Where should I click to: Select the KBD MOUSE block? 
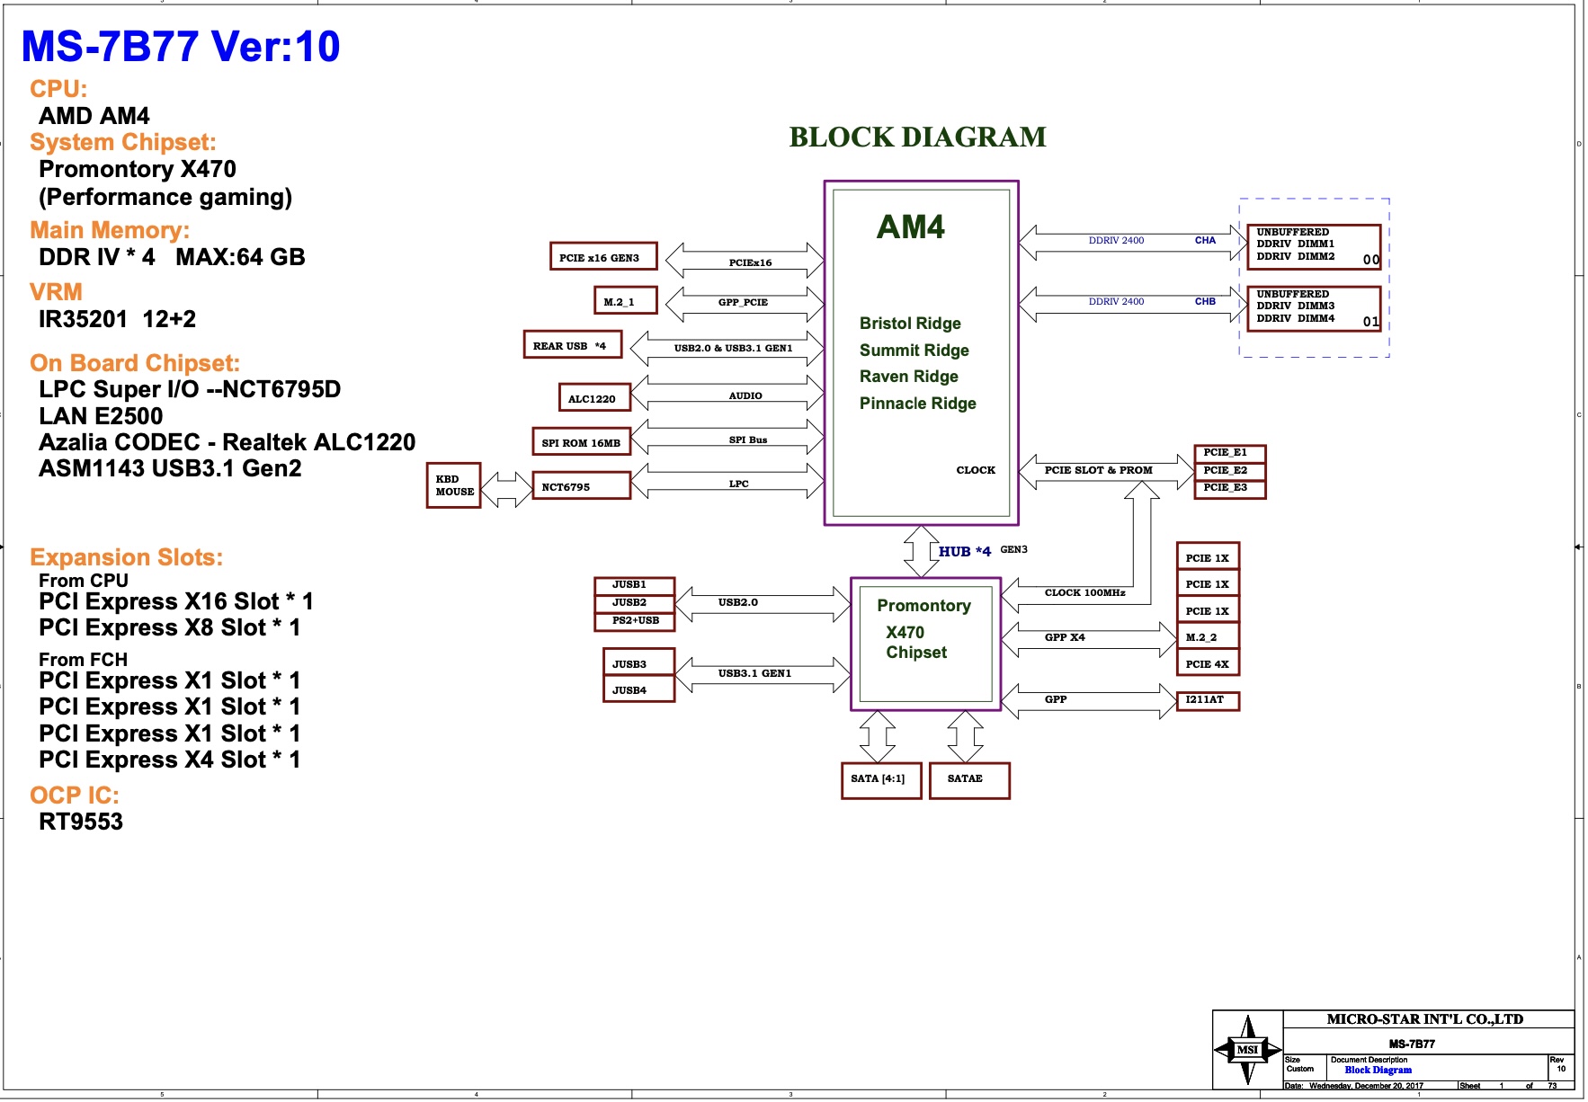[453, 485]
